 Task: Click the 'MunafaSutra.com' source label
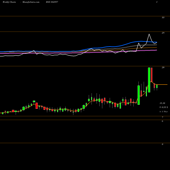click(31, 2)
